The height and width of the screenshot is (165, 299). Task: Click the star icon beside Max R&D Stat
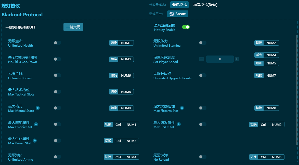pos(179,124)
